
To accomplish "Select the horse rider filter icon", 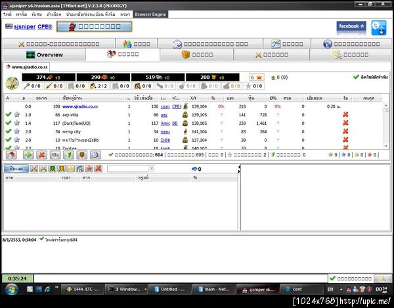I will click(x=80, y=169).
